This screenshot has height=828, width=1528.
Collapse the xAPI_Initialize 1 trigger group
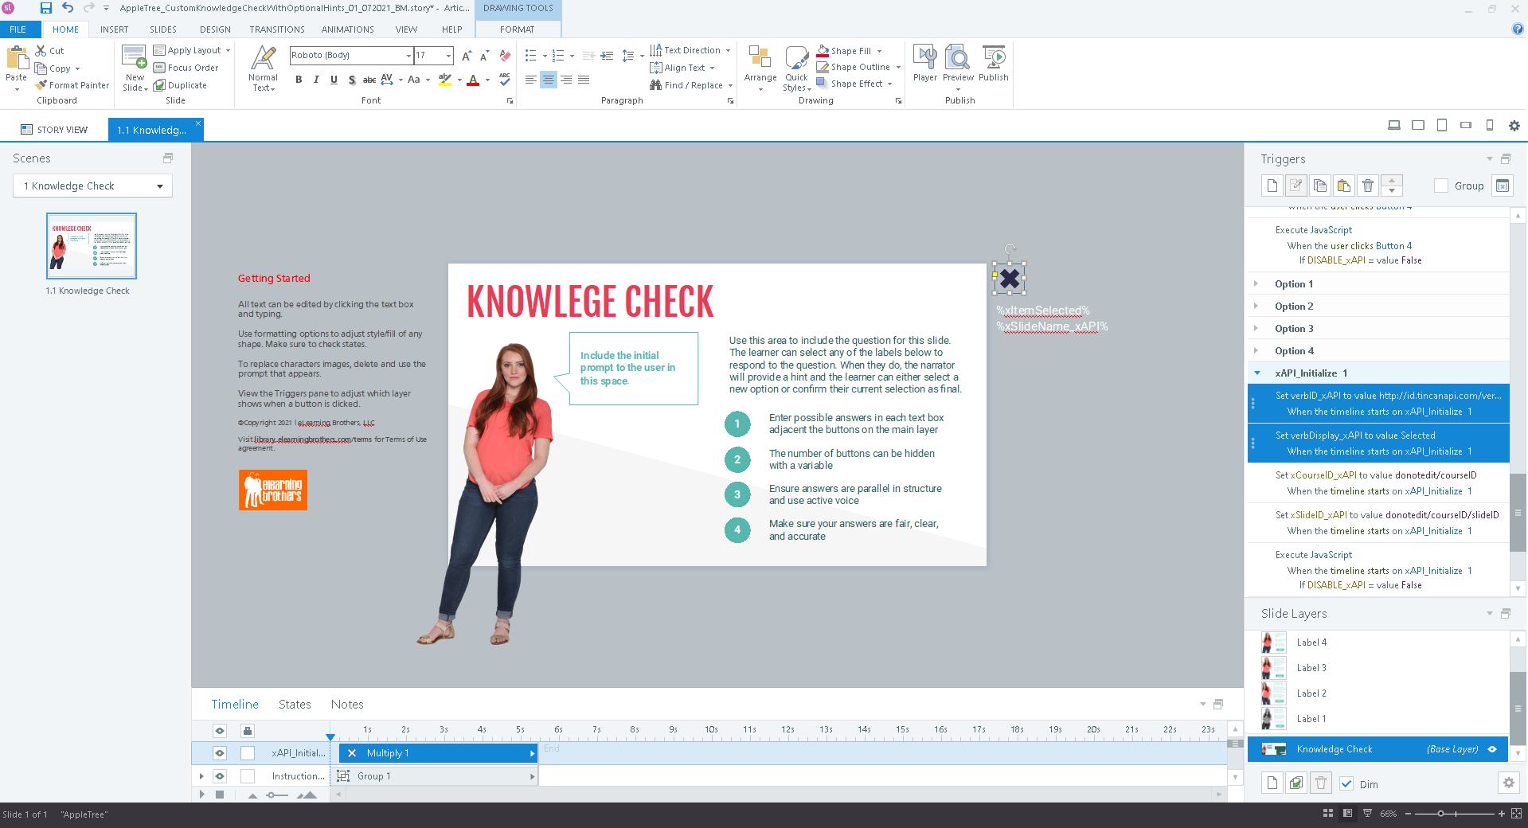tap(1256, 373)
